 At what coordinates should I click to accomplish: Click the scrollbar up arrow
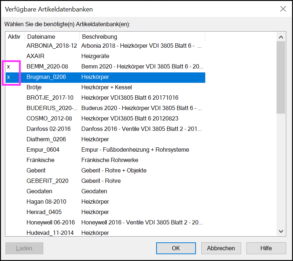point(281,37)
